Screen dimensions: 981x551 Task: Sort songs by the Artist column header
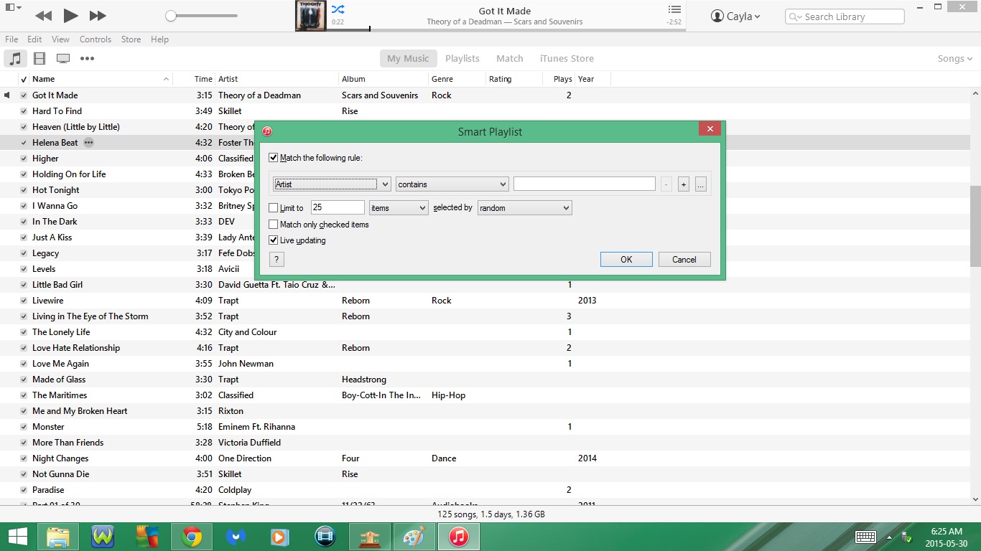(x=277, y=79)
